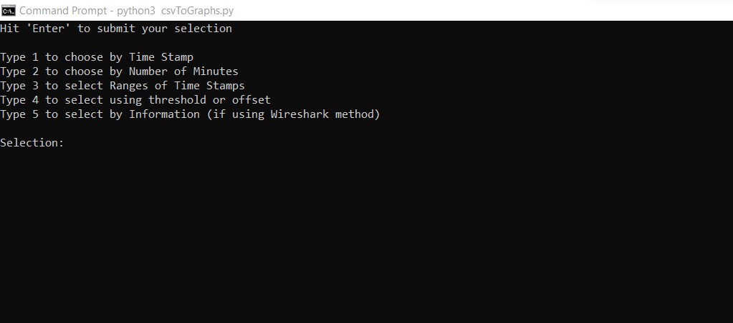Place cursor in input area after 'Selection:'

75,143
